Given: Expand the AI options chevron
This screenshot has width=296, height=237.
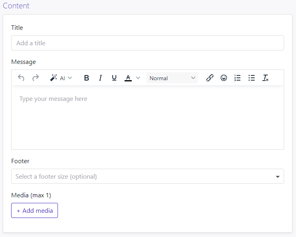Looking at the screenshot, I should 70,78.
